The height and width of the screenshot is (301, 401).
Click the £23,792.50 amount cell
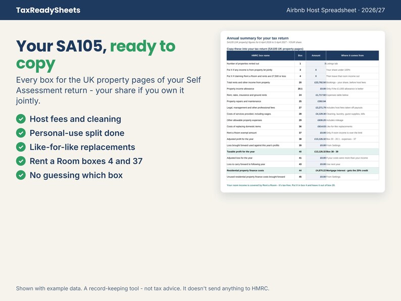point(316,82)
